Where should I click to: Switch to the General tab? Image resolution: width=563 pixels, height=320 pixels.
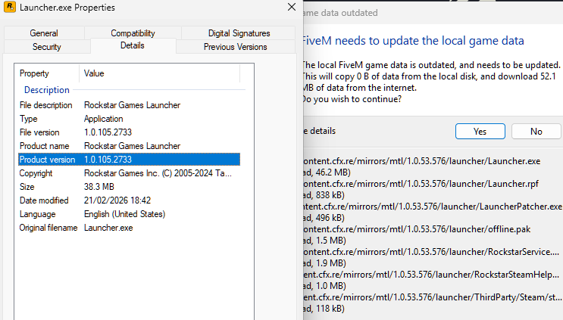[x=44, y=33]
